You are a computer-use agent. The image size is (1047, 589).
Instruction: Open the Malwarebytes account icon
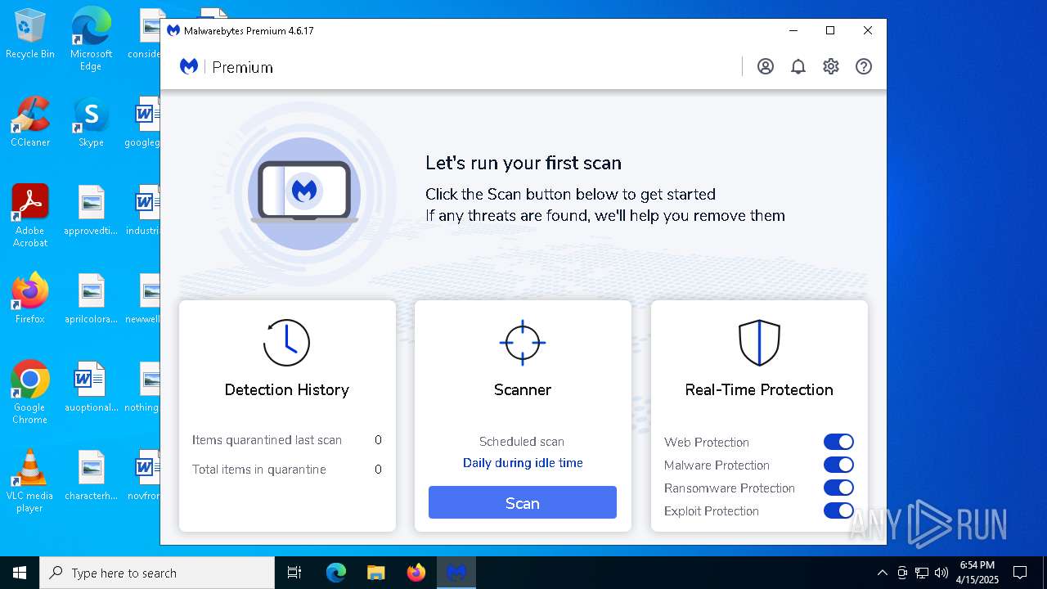(766, 67)
